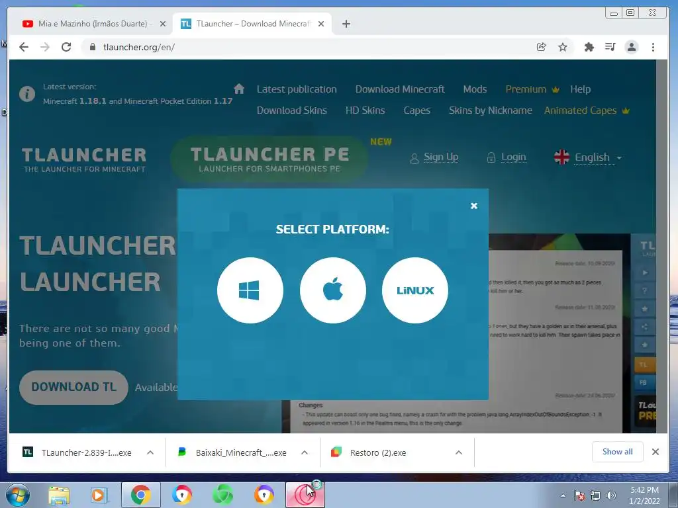Open Skins by Nickname
Screen dimensions: 678x508
point(491,110)
